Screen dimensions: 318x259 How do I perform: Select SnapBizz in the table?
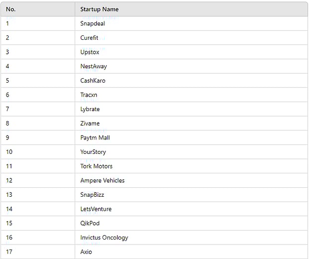[x=92, y=195]
